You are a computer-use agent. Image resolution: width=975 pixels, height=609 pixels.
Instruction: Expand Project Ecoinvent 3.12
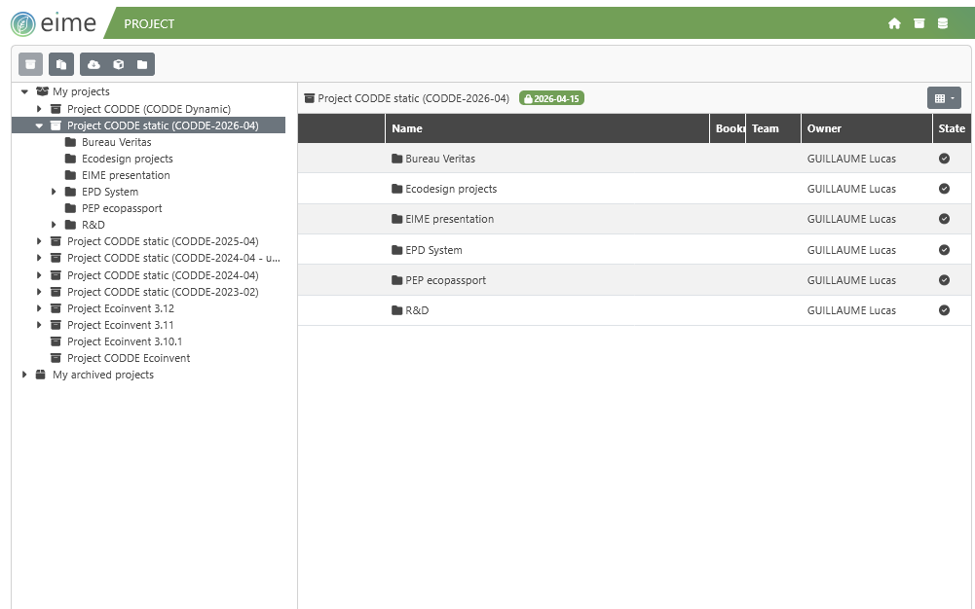click(x=39, y=308)
